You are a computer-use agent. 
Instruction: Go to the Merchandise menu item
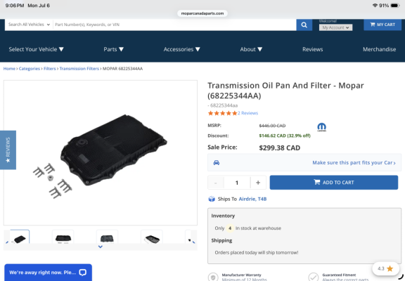[x=379, y=49]
